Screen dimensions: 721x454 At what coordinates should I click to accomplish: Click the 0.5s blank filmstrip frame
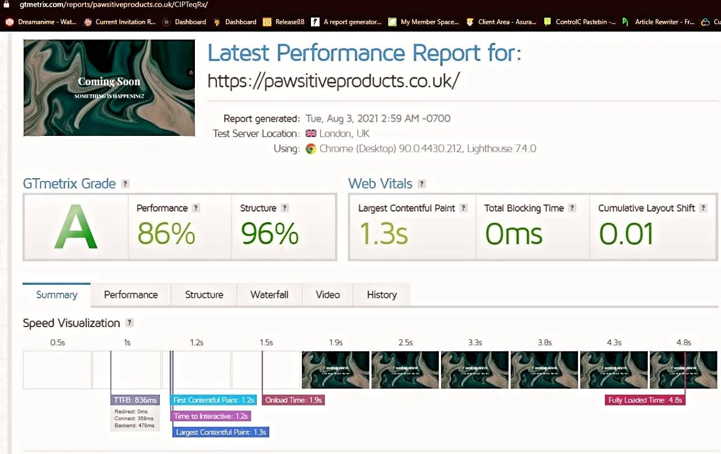pyautogui.click(x=57, y=369)
